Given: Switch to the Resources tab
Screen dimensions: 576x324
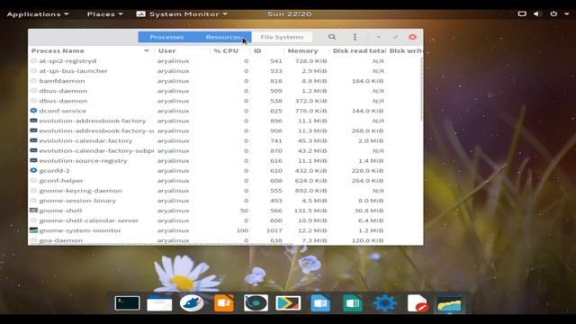Looking at the screenshot, I should pyautogui.click(x=223, y=37).
